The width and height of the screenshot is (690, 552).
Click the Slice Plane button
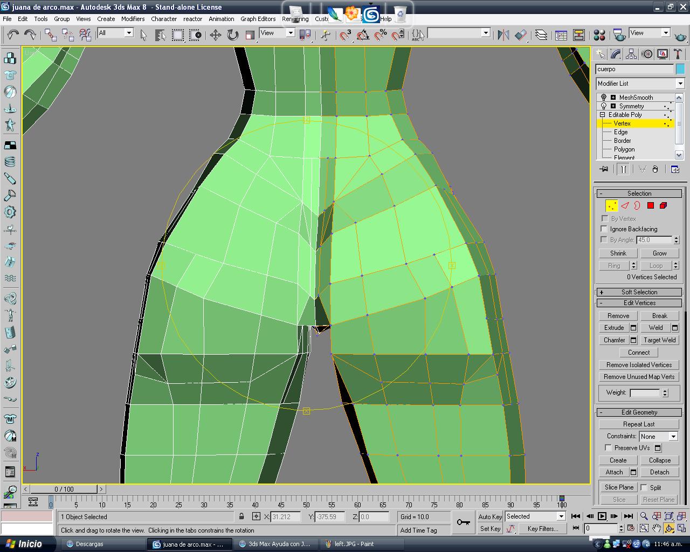[619, 487]
